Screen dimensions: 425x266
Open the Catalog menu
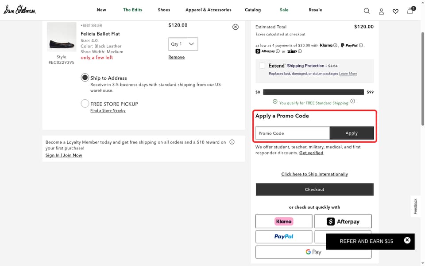253,10
